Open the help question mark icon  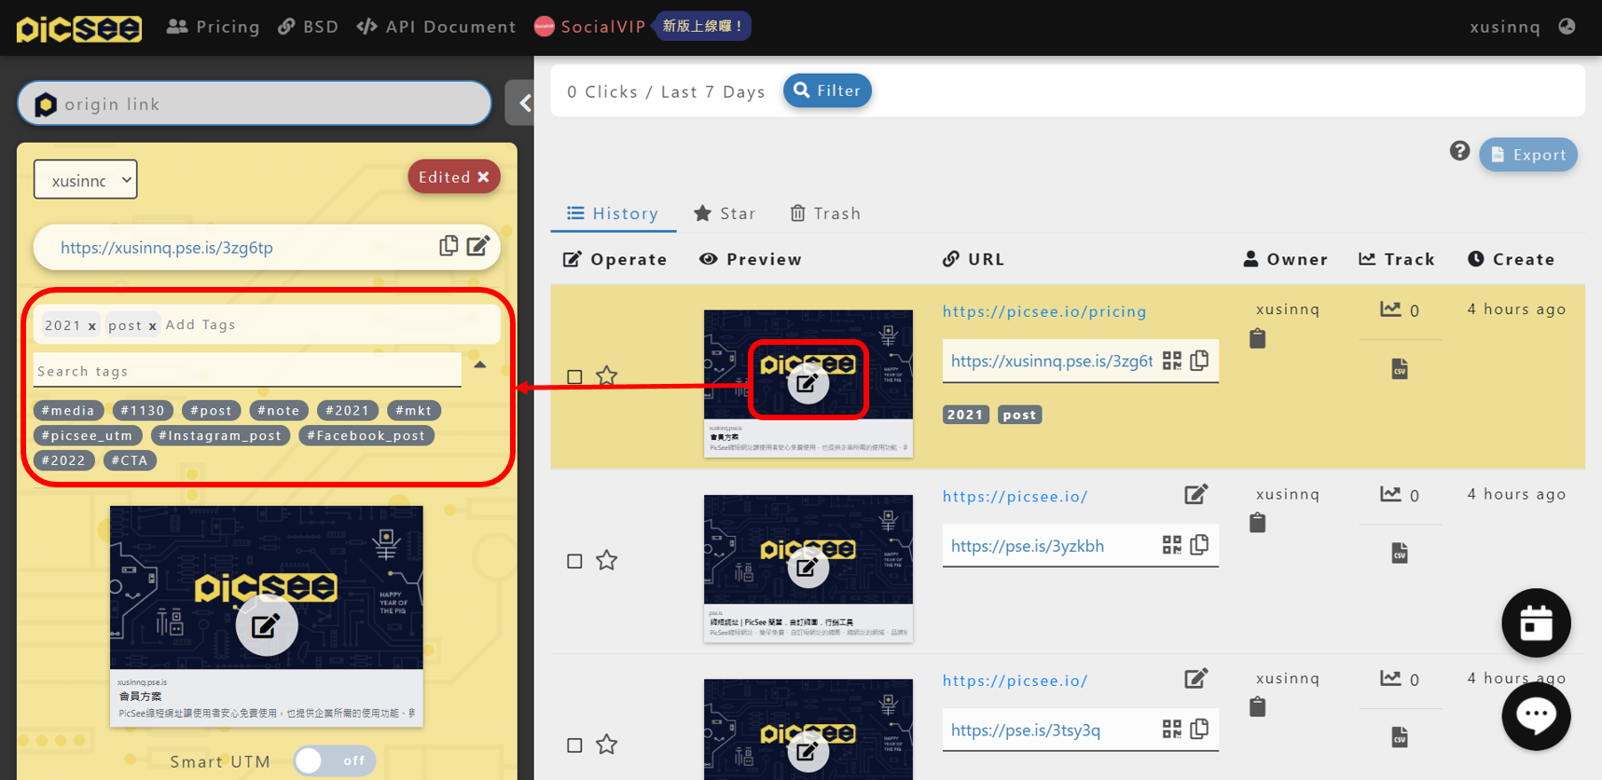(x=1459, y=151)
